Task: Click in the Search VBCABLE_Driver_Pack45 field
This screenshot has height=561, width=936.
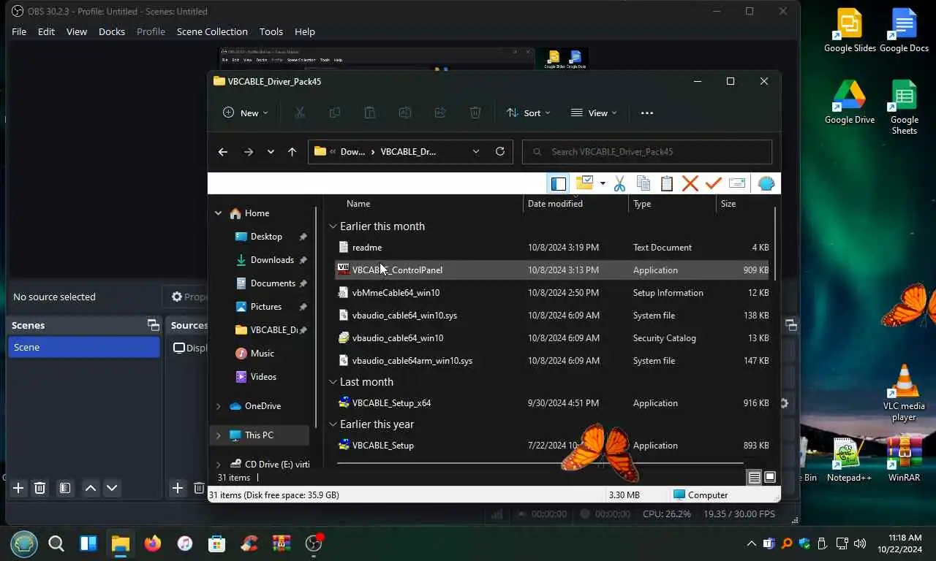Action: (x=647, y=152)
